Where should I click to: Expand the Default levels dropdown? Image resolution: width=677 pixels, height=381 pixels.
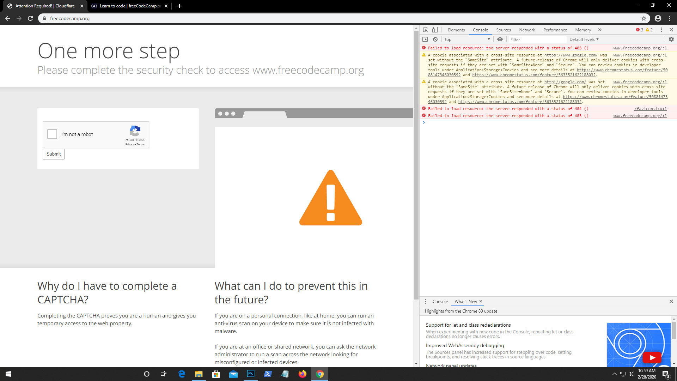pyautogui.click(x=584, y=40)
